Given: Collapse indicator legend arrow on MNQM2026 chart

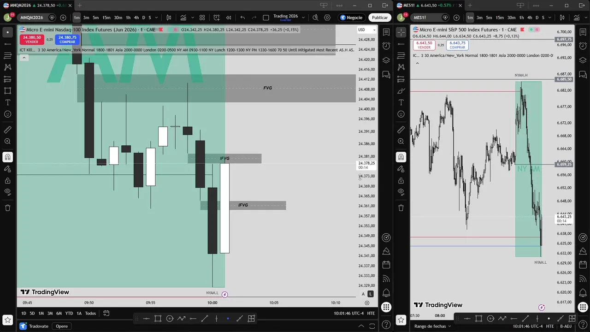Looking at the screenshot, I should [24, 58].
